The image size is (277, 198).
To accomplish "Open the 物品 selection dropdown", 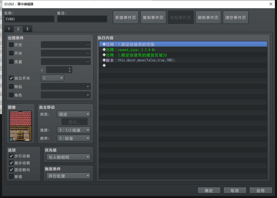I will 66,87.
